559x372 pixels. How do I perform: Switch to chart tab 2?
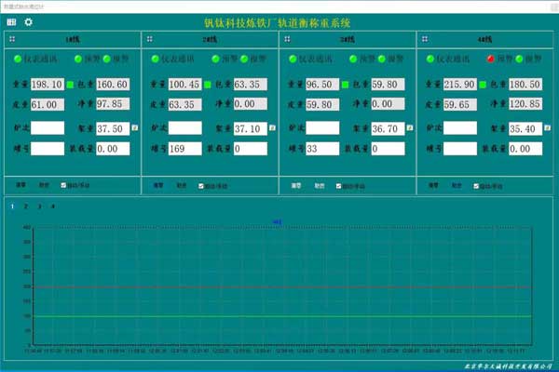click(x=25, y=206)
